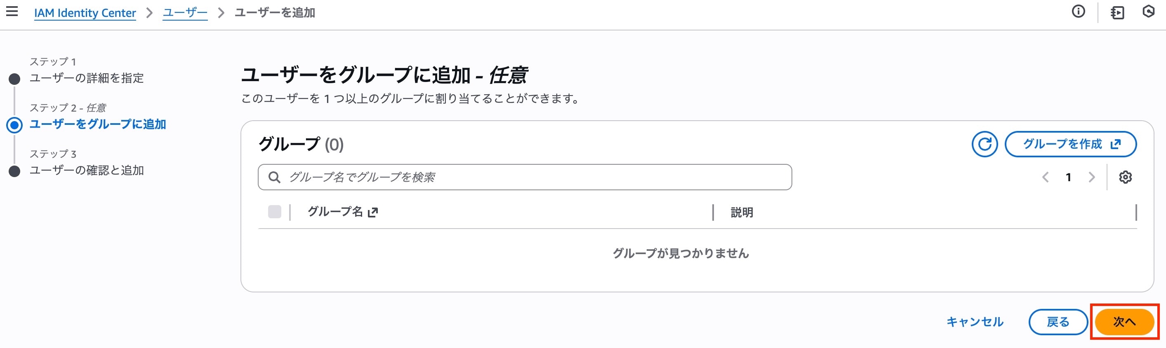Viewport: 1166px width, 348px height.
Task: Open the ユーザー breadcrumb
Action: tap(185, 13)
